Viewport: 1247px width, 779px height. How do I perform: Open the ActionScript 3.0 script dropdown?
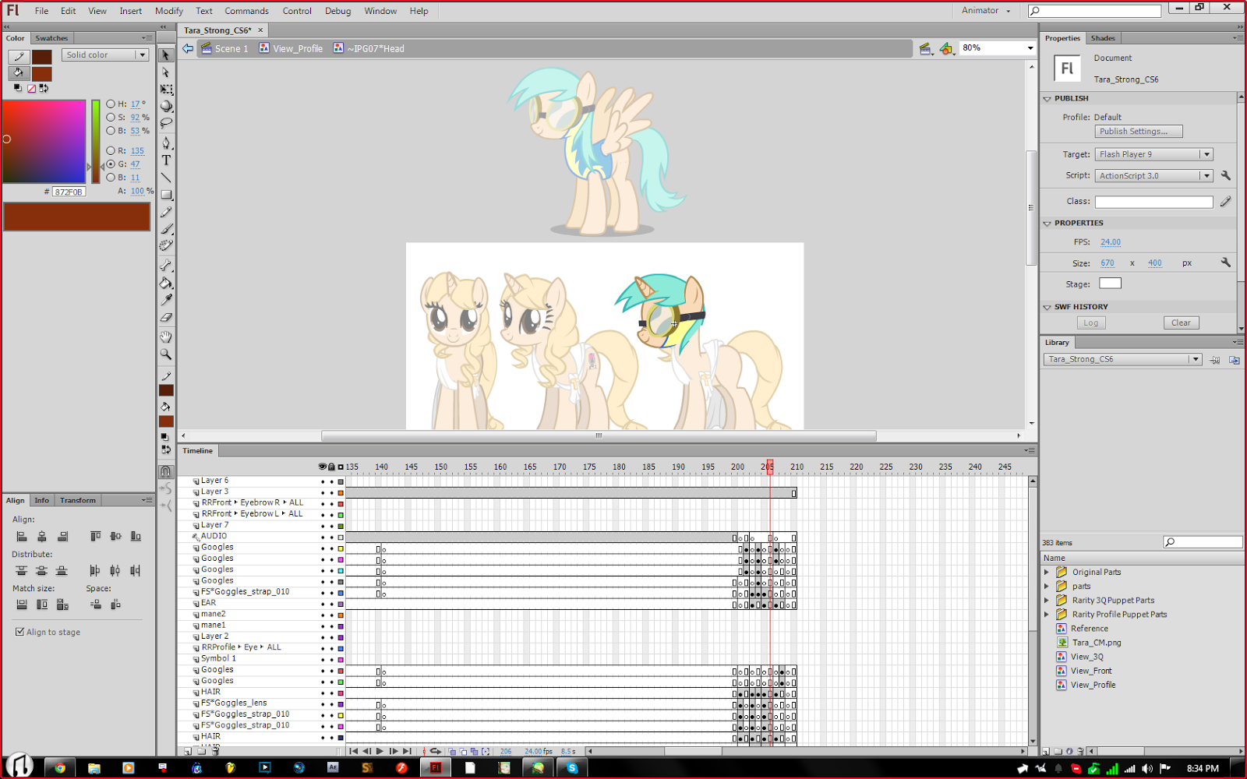[1153, 176]
